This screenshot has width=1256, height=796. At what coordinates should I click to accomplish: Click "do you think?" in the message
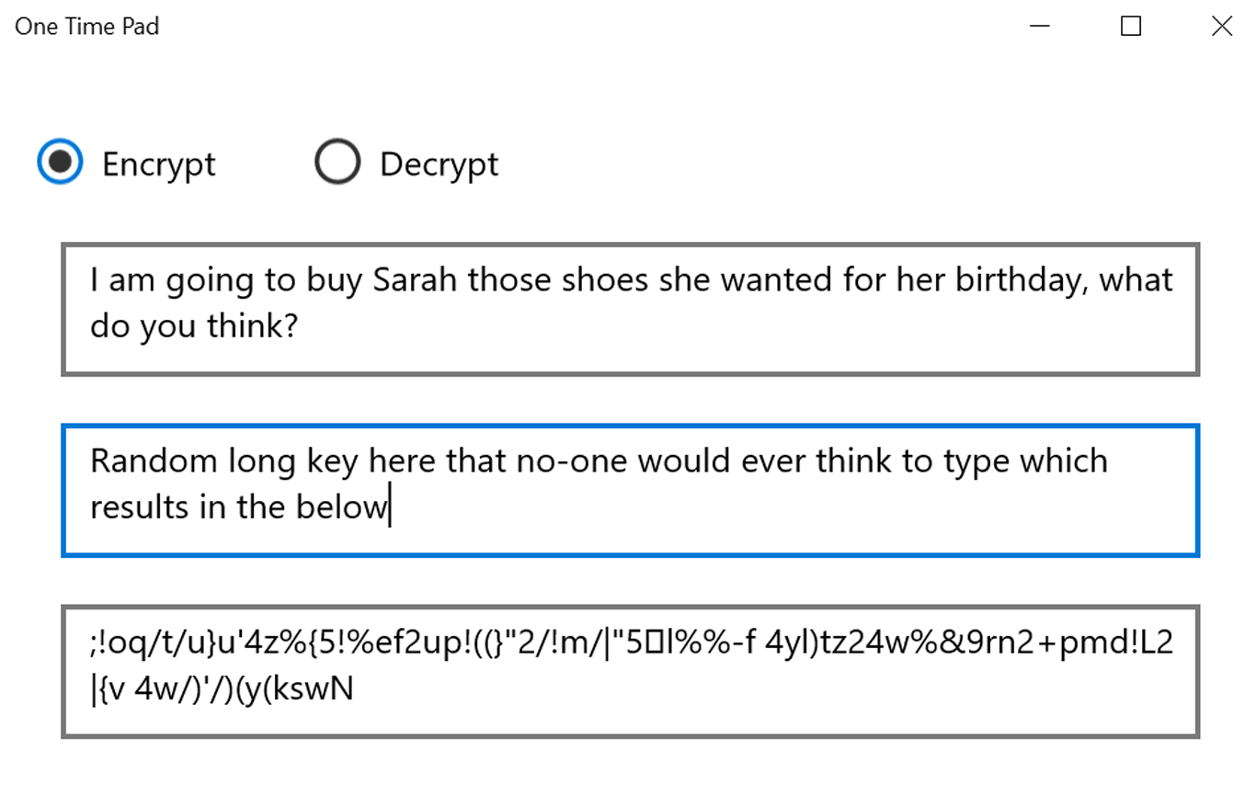[x=194, y=327]
